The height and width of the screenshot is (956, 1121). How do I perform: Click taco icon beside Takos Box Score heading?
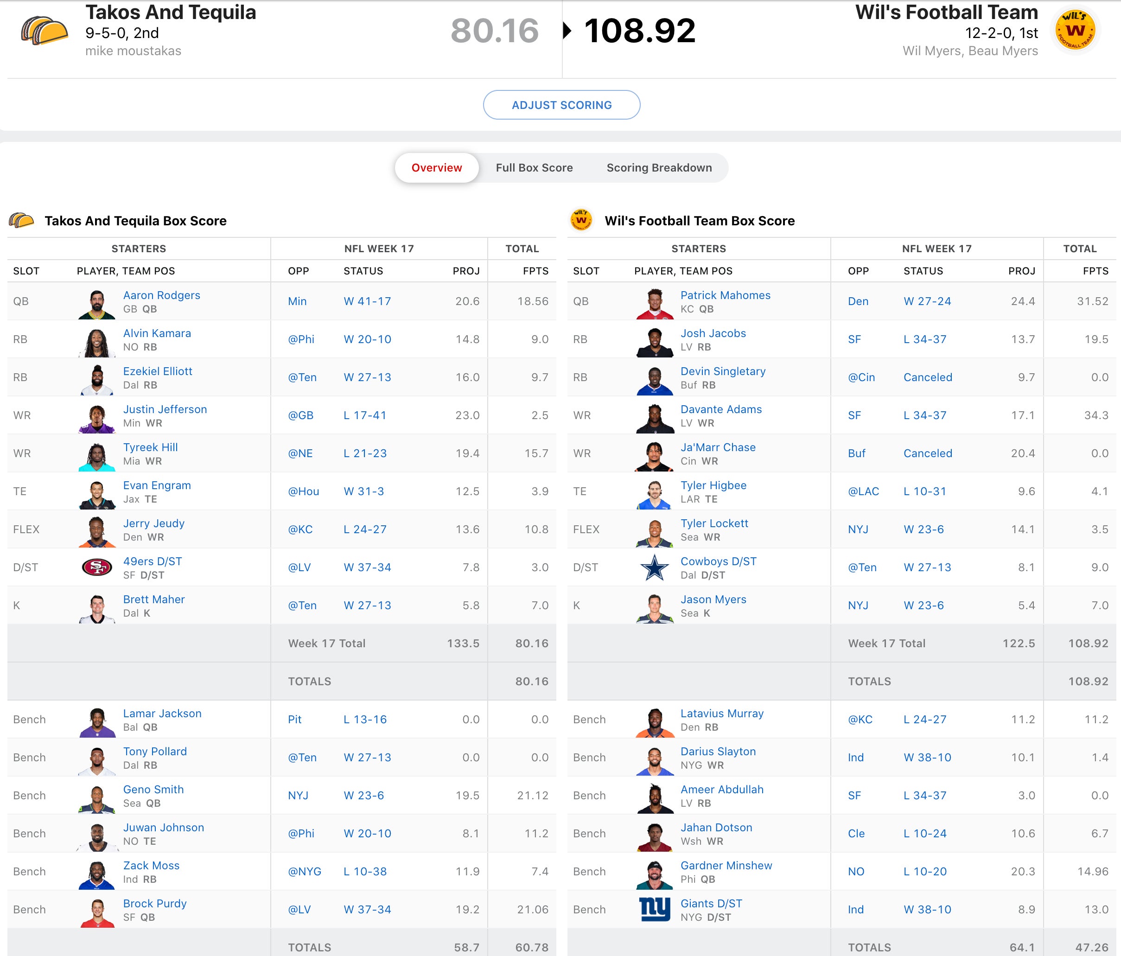pyautogui.click(x=22, y=220)
